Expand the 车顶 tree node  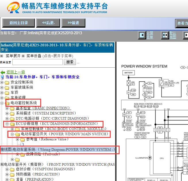pos(2,93)
